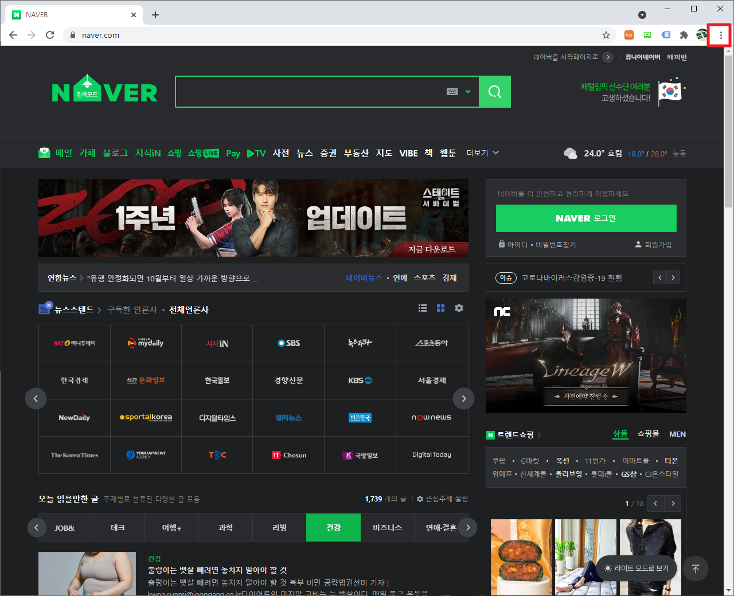Click the NAVER logo
The image size is (734, 596).
(105, 90)
